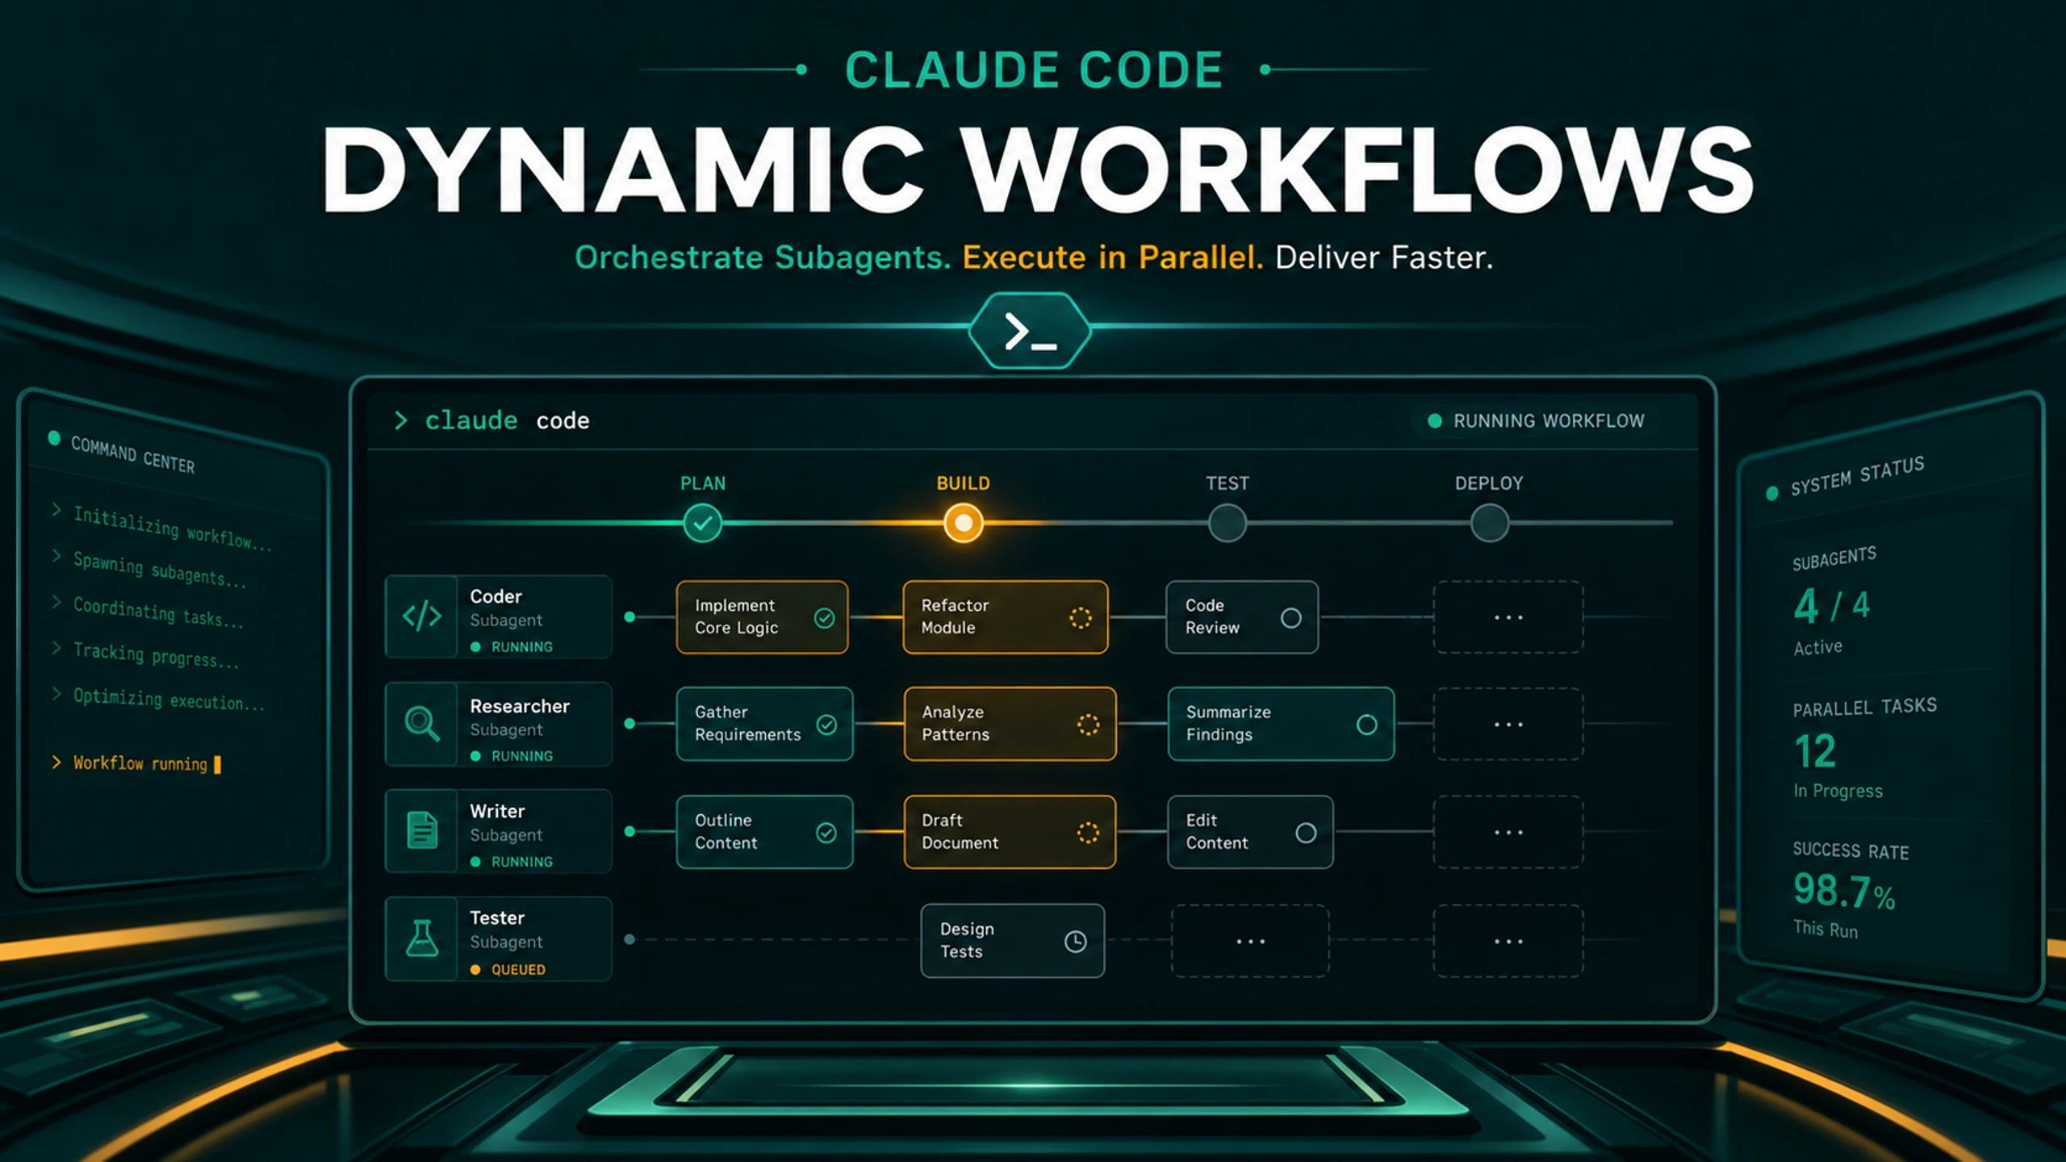Viewport: 2066px width, 1162px height.
Task: Open the Design Tests task card
Action: (1013, 941)
